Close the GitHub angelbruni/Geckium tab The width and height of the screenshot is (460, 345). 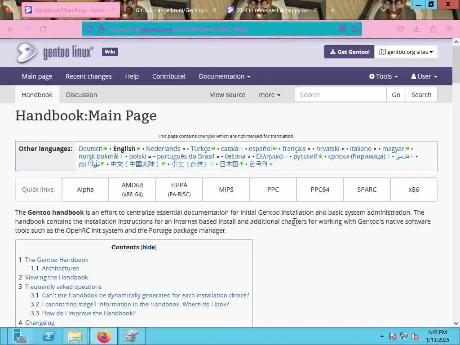tap(214, 10)
